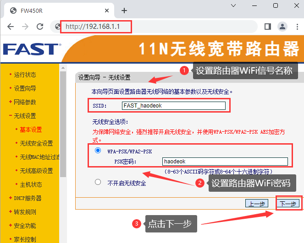
Task: Reload the page with the refresh icon
Action: coord(40,27)
